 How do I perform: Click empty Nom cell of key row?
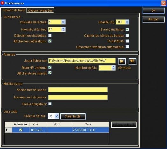click(59, 130)
